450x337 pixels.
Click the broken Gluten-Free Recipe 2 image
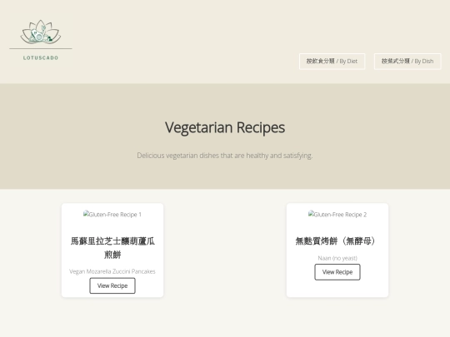337,215
